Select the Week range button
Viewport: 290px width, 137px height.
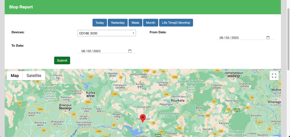[135, 23]
